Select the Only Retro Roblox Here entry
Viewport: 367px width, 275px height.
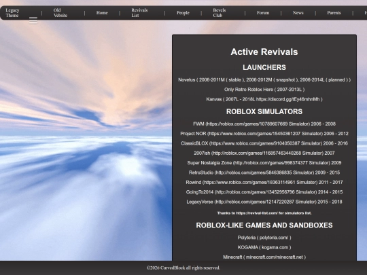pos(264,90)
